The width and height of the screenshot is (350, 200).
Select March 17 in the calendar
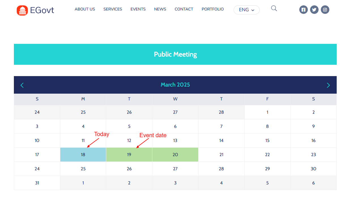[37, 154]
